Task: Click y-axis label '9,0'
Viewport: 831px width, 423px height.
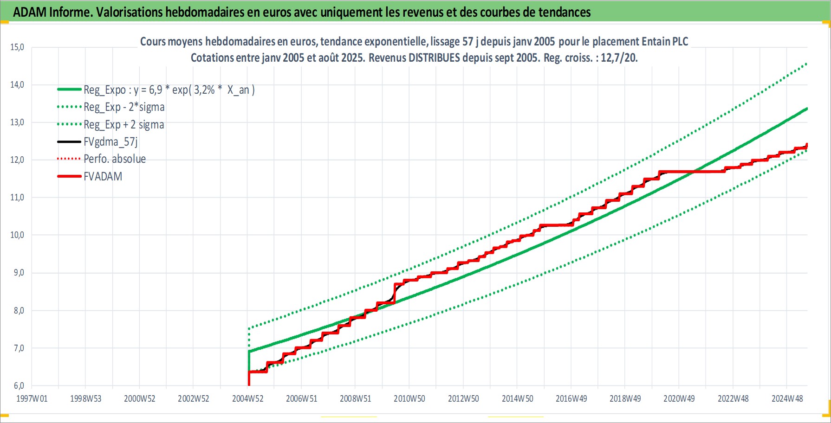Action: click(x=19, y=273)
